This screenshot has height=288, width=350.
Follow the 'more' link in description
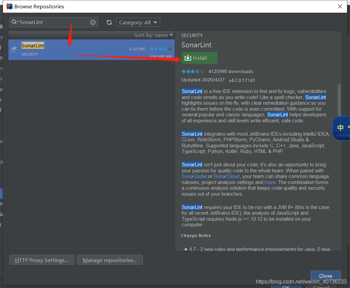click(270, 182)
